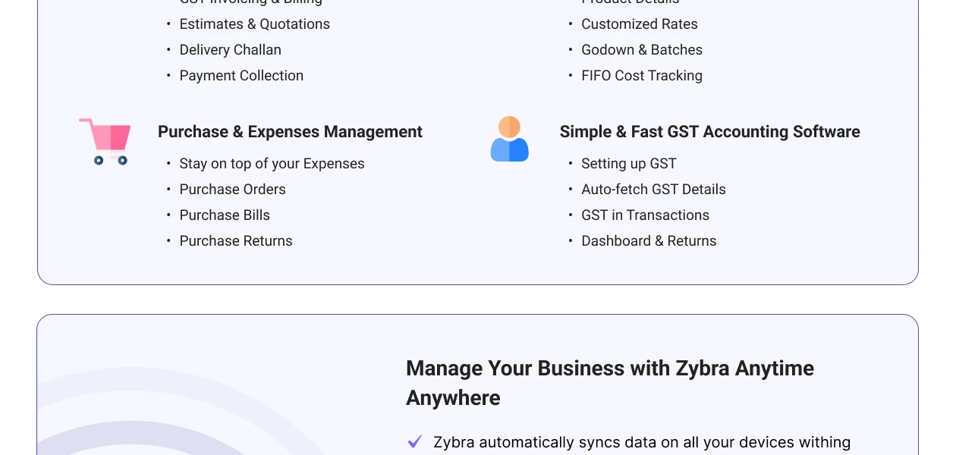View FIFO Cost Tracking
956x455 pixels.
pyautogui.click(x=641, y=76)
